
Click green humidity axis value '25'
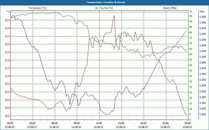coord(191,93)
